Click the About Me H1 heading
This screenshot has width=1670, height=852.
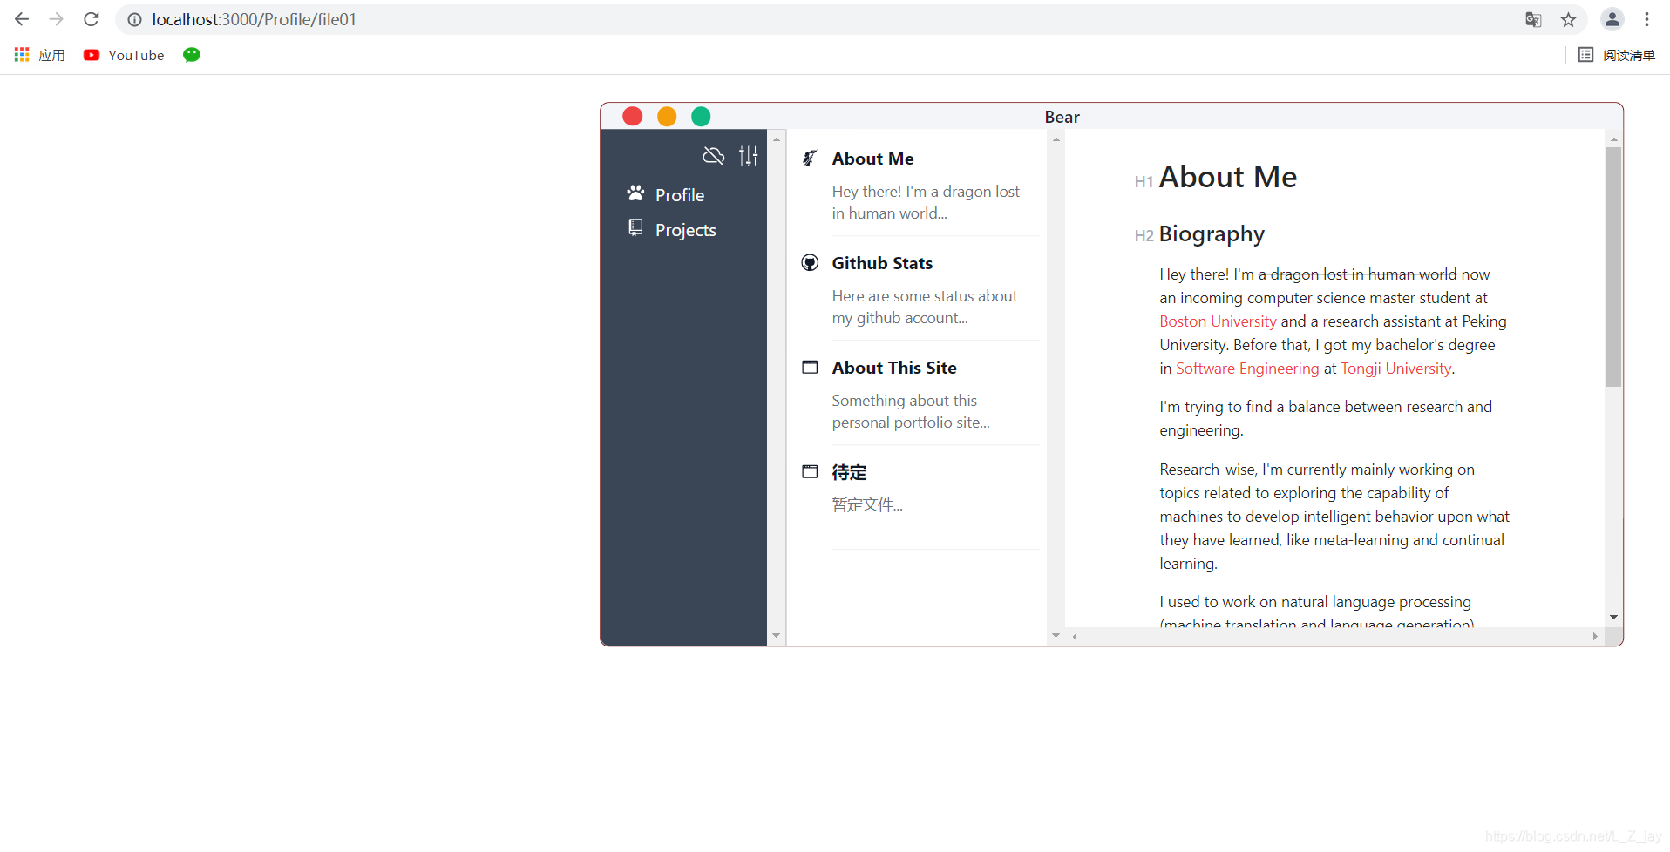(x=1227, y=177)
